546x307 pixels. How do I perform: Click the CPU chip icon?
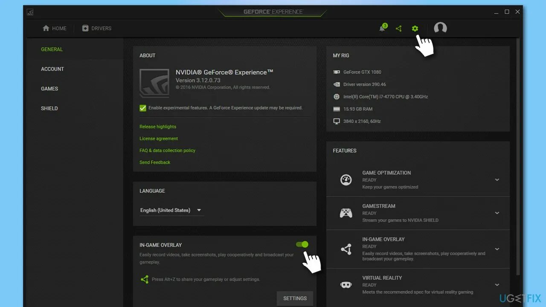point(337,97)
